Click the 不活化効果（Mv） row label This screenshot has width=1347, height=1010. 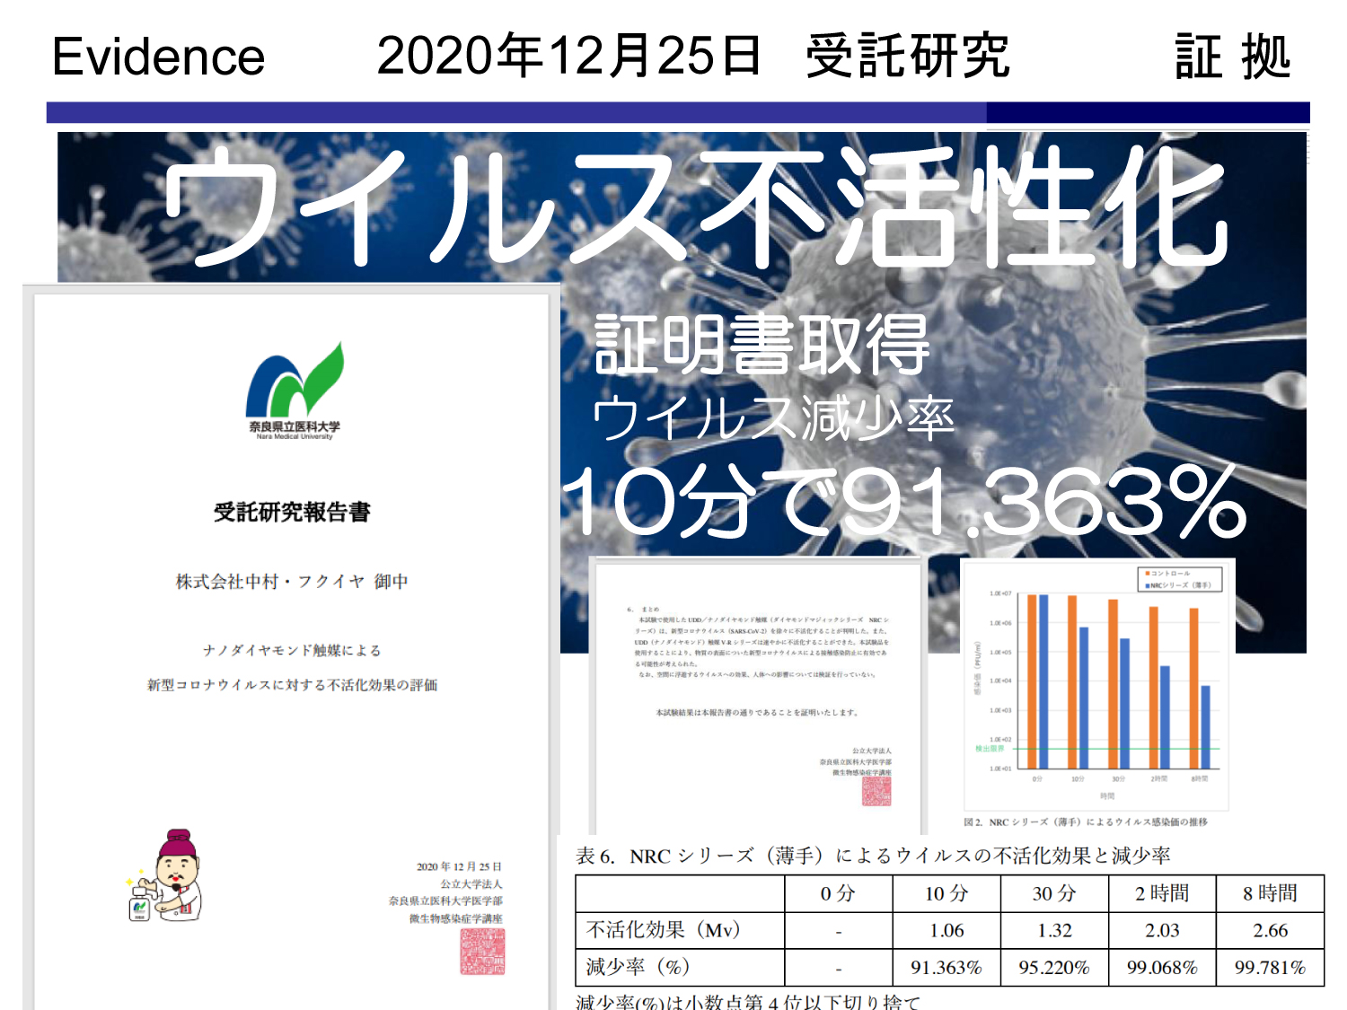click(664, 930)
